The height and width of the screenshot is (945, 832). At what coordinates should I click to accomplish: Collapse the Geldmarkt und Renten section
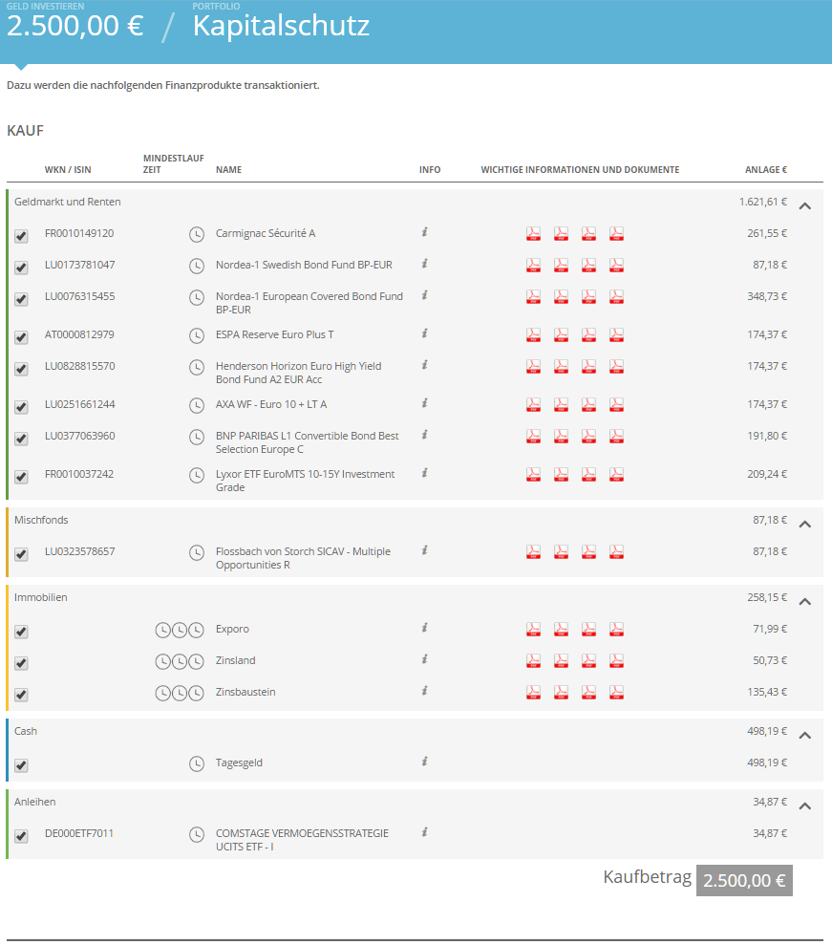(x=805, y=206)
